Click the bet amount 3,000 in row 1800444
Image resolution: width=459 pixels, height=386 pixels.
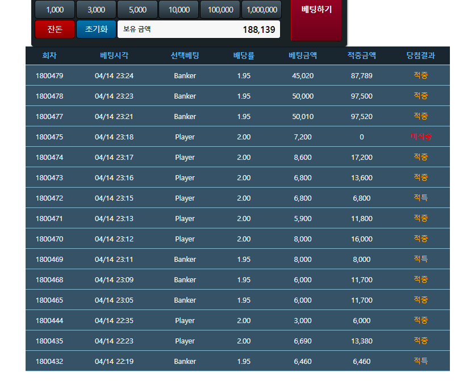click(x=303, y=321)
